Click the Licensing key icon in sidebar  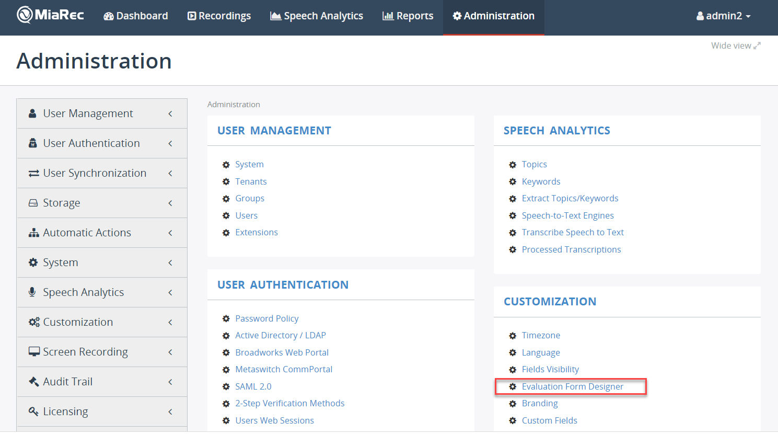(x=33, y=412)
